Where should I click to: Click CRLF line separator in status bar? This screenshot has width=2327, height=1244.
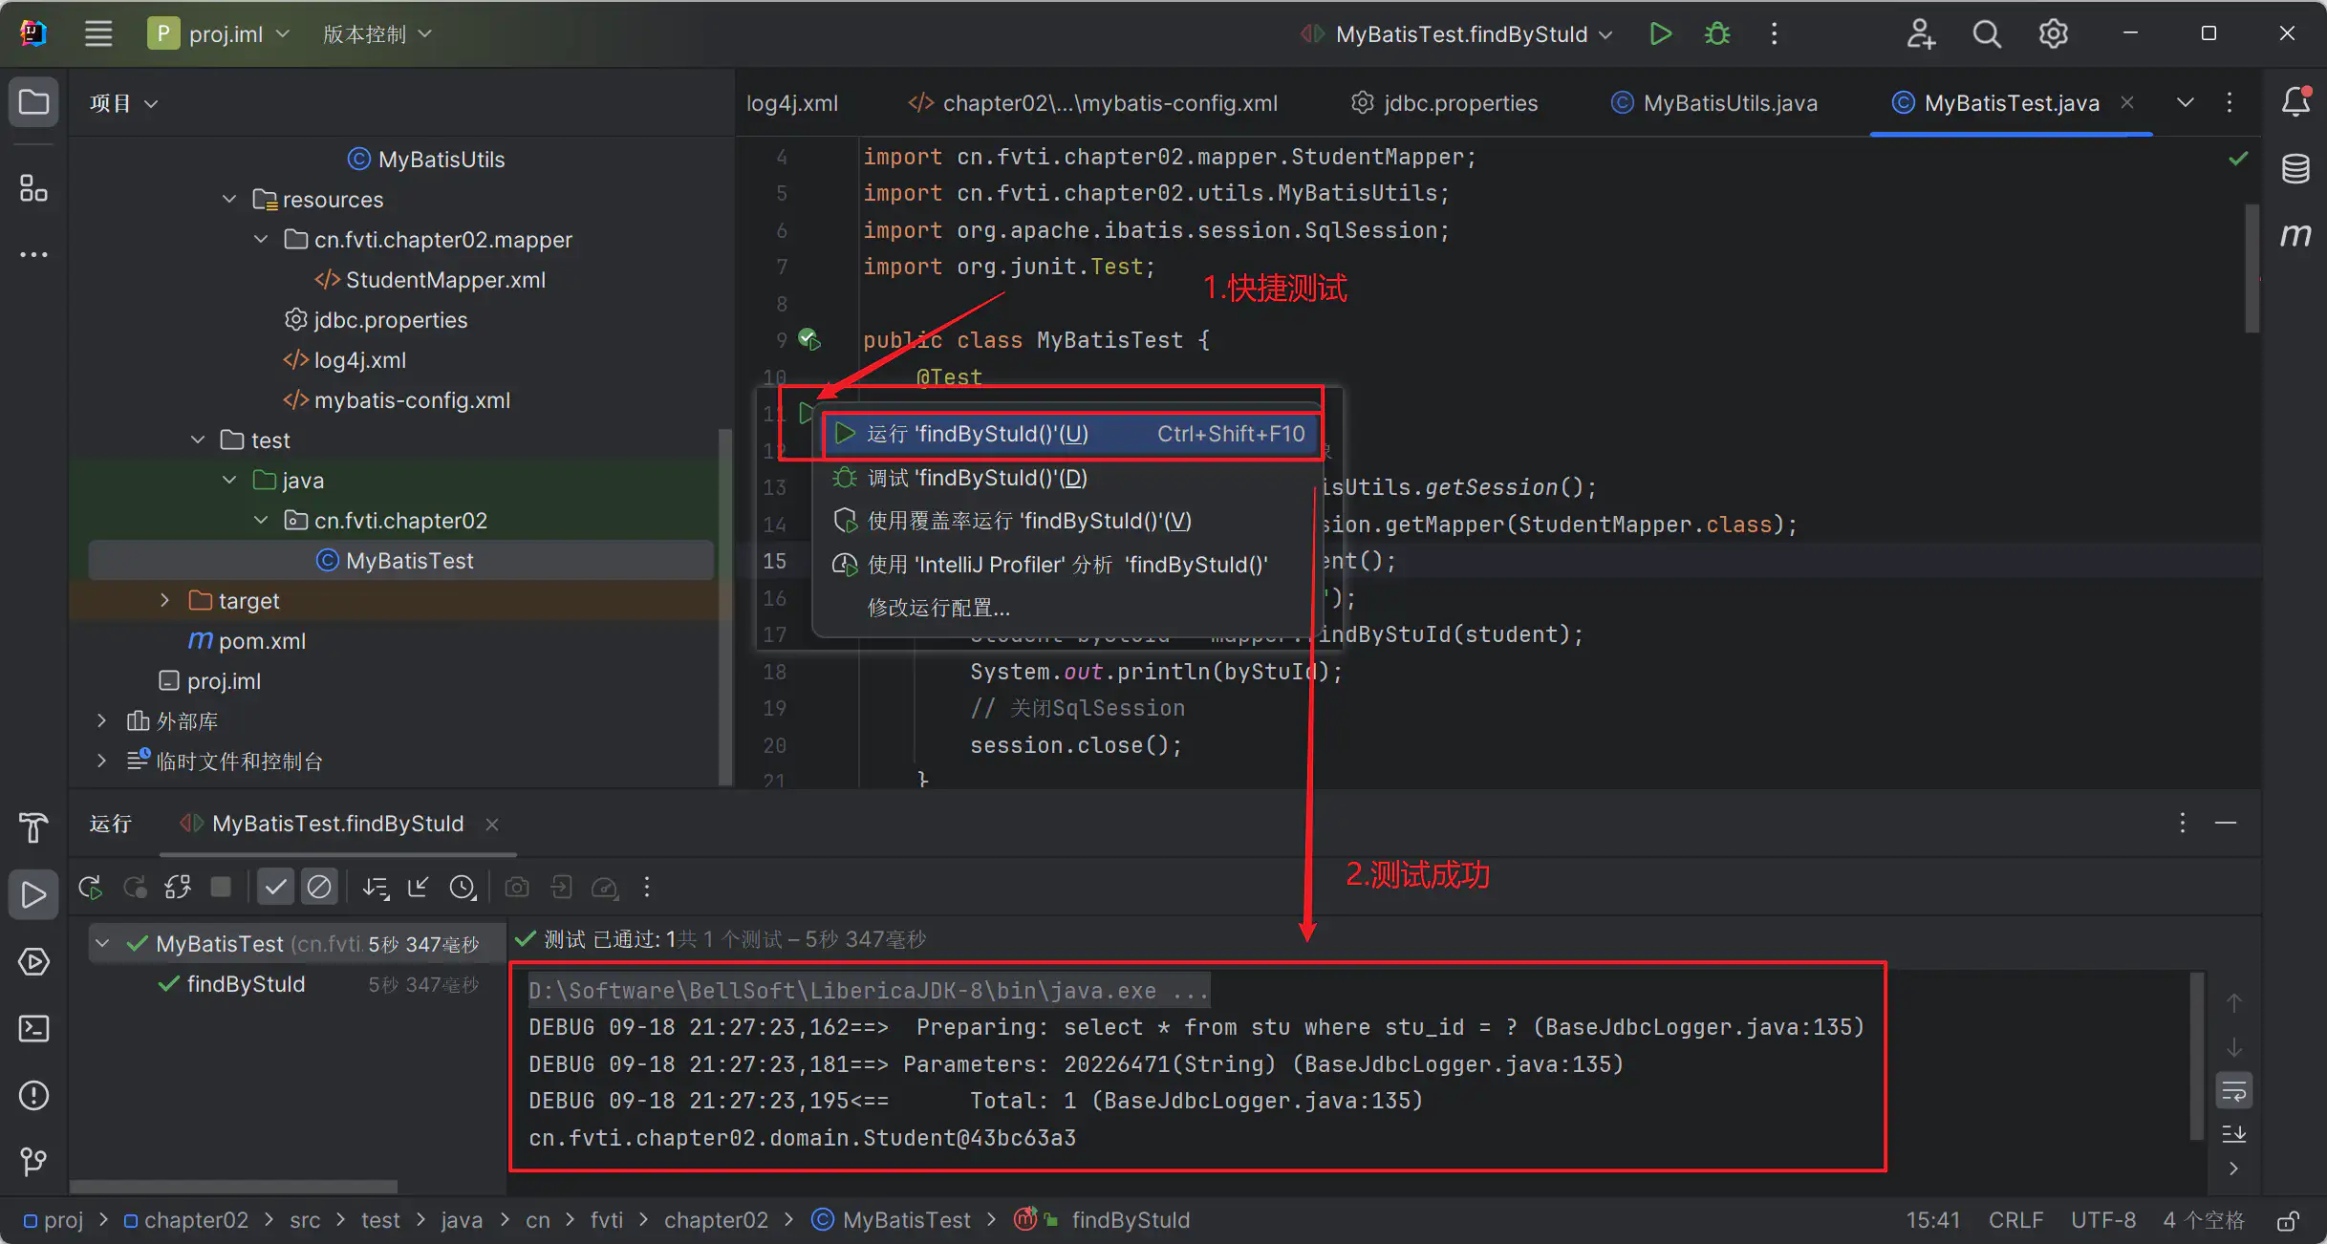(x=2015, y=1220)
